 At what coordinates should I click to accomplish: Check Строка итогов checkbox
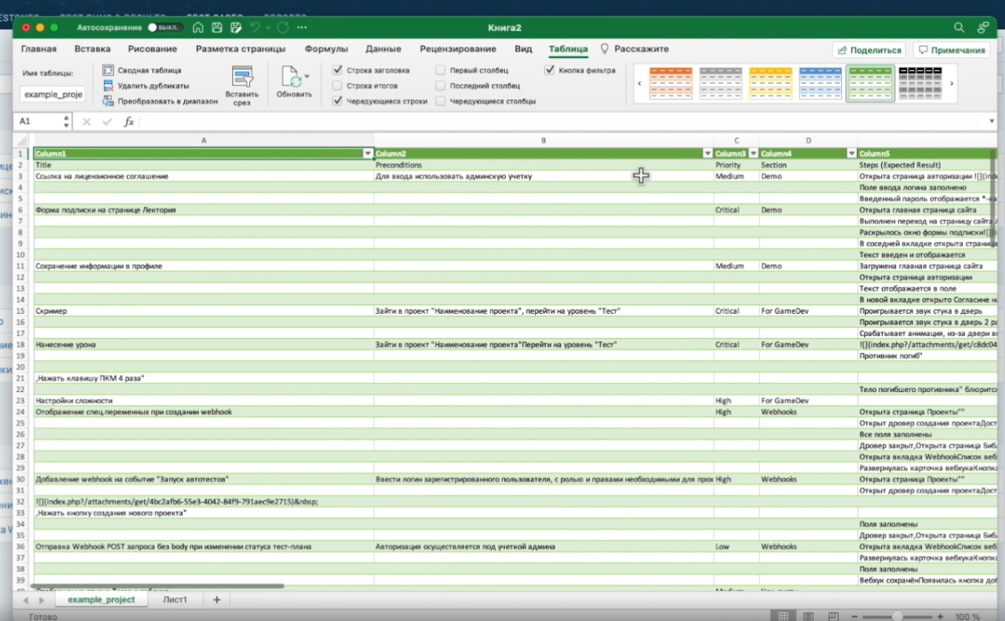[338, 86]
